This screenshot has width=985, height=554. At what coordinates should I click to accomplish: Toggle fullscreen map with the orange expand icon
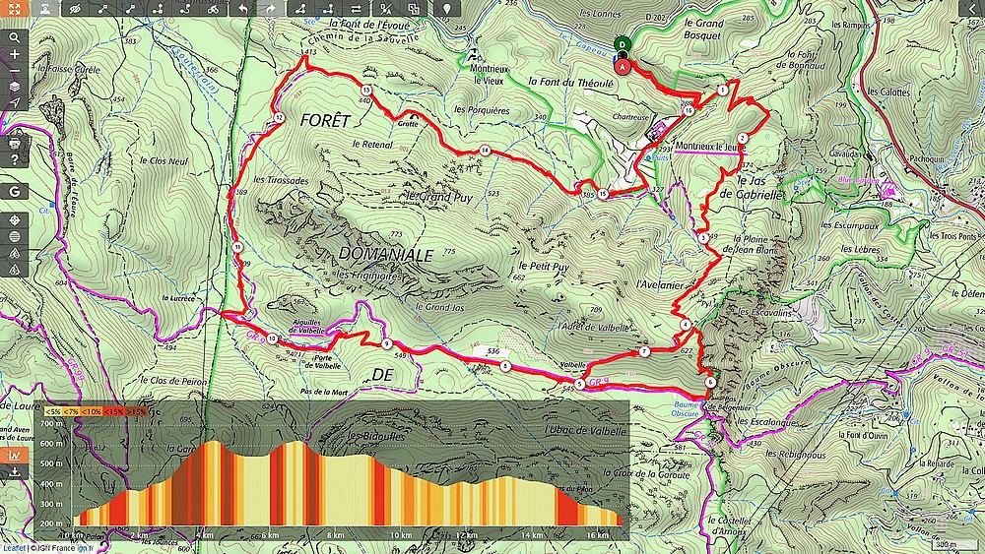[x=15, y=8]
